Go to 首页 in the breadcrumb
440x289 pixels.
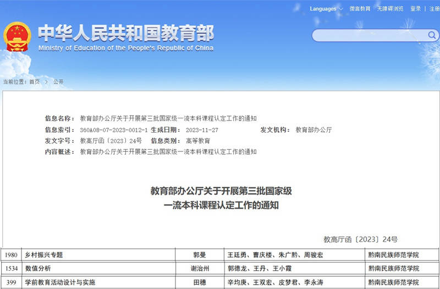click(x=35, y=81)
